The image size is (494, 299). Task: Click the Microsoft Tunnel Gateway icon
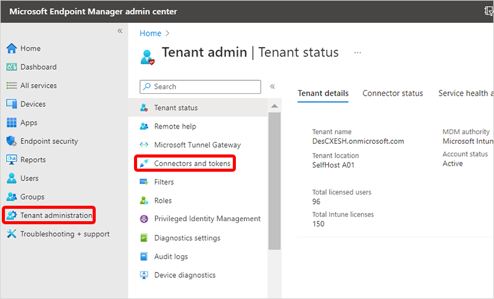click(x=144, y=145)
